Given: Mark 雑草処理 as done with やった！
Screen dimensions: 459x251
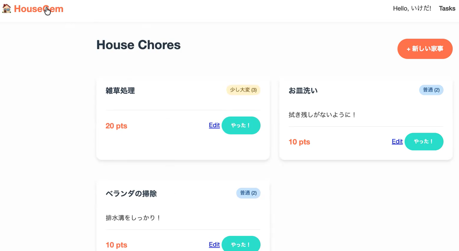Looking at the screenshot, I should pos(241,125).
